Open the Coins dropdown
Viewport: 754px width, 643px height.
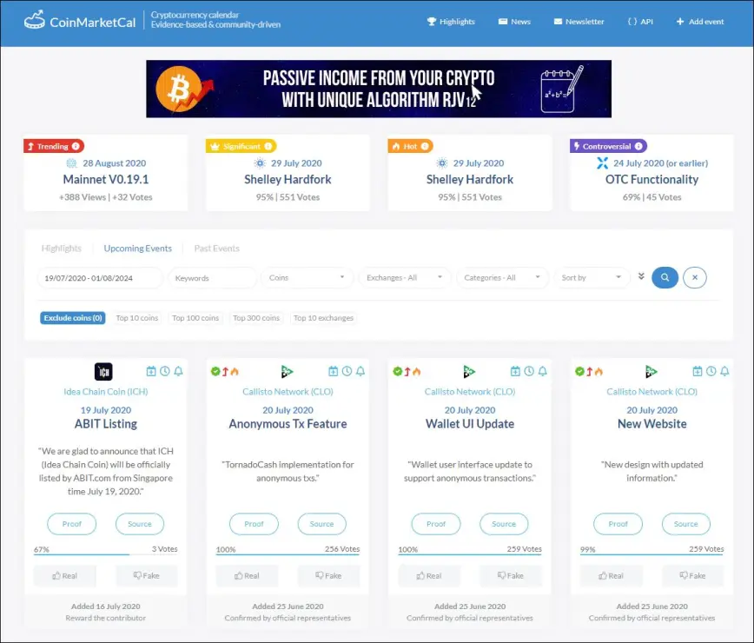point(307,277)
